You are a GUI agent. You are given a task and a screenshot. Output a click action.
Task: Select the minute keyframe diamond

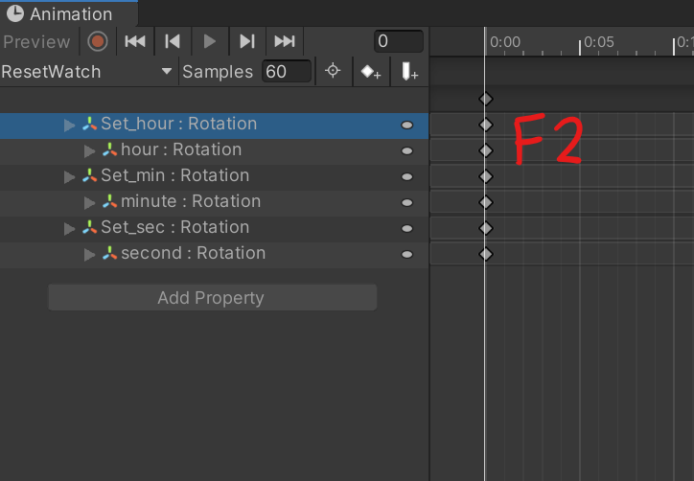(486, 202)
